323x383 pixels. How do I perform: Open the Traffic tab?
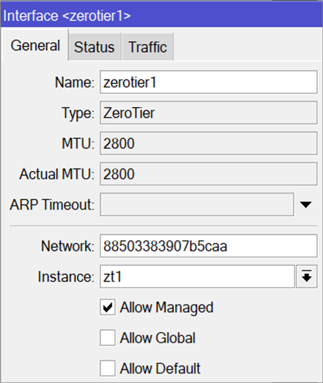pos(148,47)
